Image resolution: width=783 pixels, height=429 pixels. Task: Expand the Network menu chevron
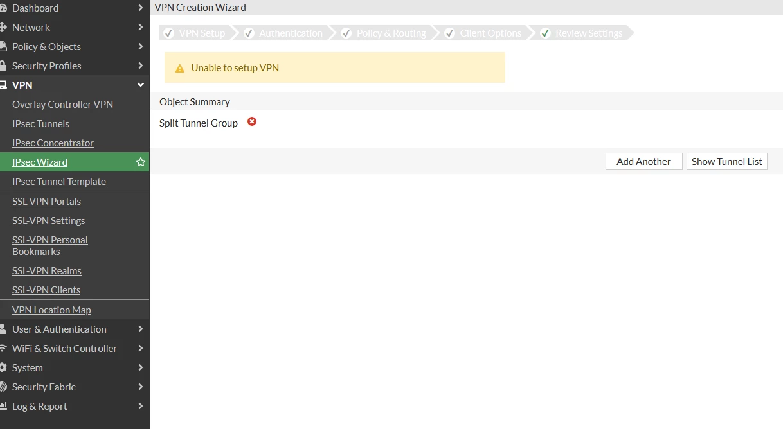(x=141, y=28)
